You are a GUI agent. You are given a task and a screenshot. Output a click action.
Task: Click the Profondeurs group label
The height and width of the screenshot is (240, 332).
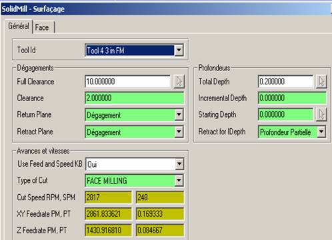point(214,68)
